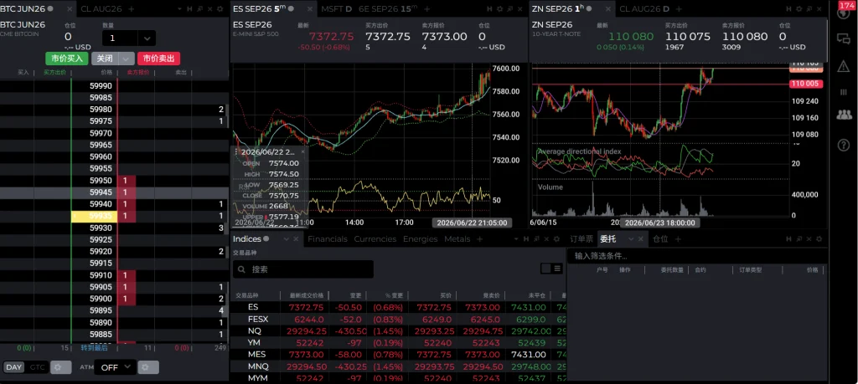This screenshot has height=384, width=858.
Task: Open quantity dropdown arrow next to 1
Action: click(146, 38)
